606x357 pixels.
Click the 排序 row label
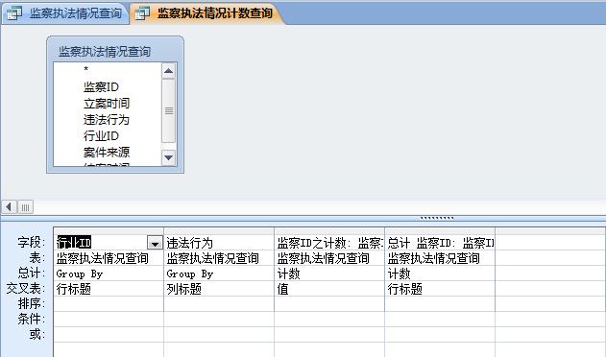point(32,303)
